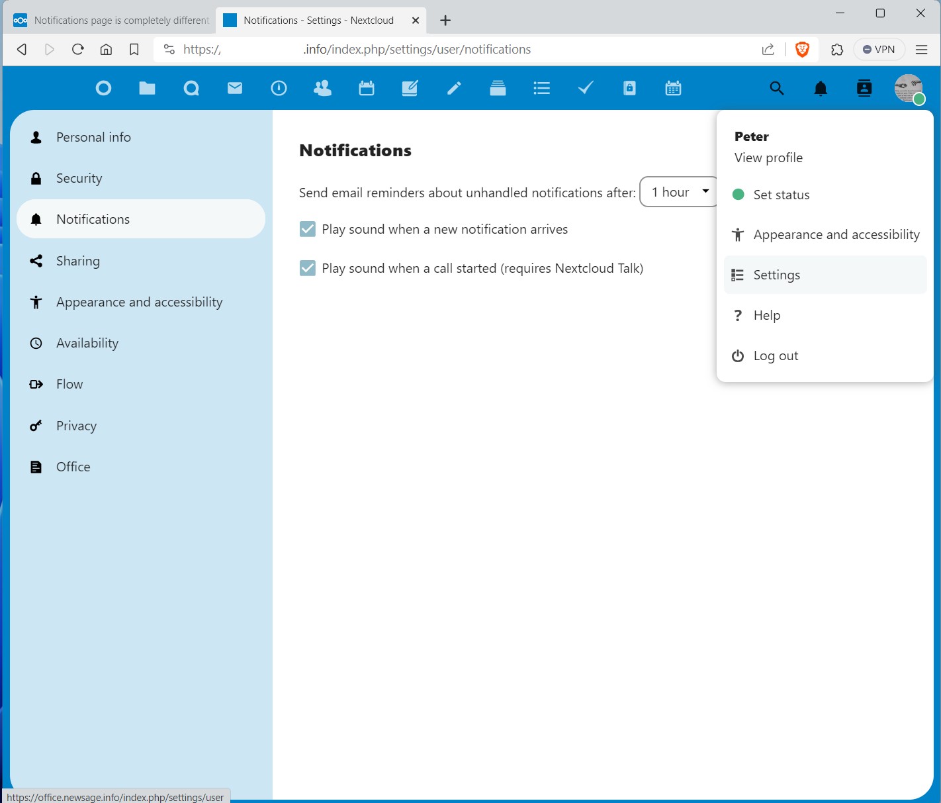Screen dimensions: 941x803
Task: Click View profile under Peter
Action: coord(768,158)
